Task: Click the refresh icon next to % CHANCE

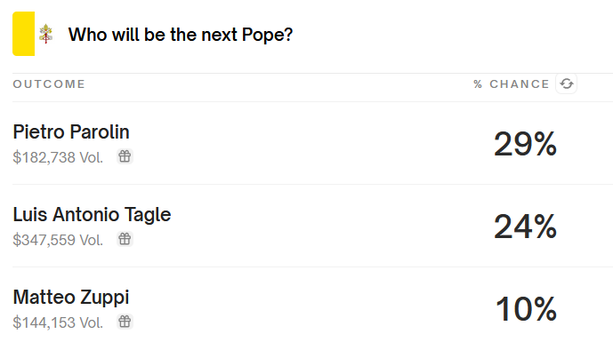Action: (x=567, y=84)
